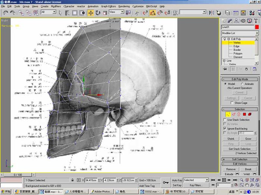Click the Shrink selection button

tap(231, 139)
